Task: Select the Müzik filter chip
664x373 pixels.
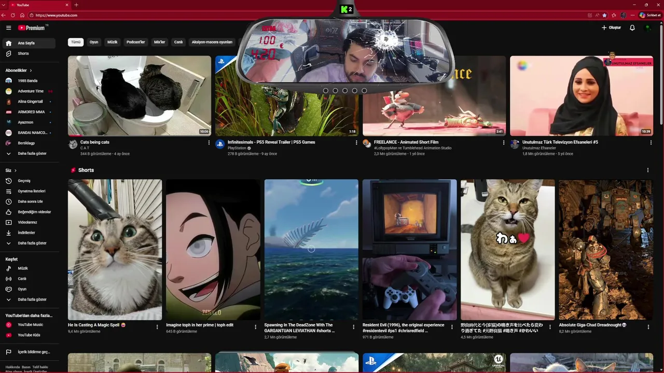Action: click(113, 42)
